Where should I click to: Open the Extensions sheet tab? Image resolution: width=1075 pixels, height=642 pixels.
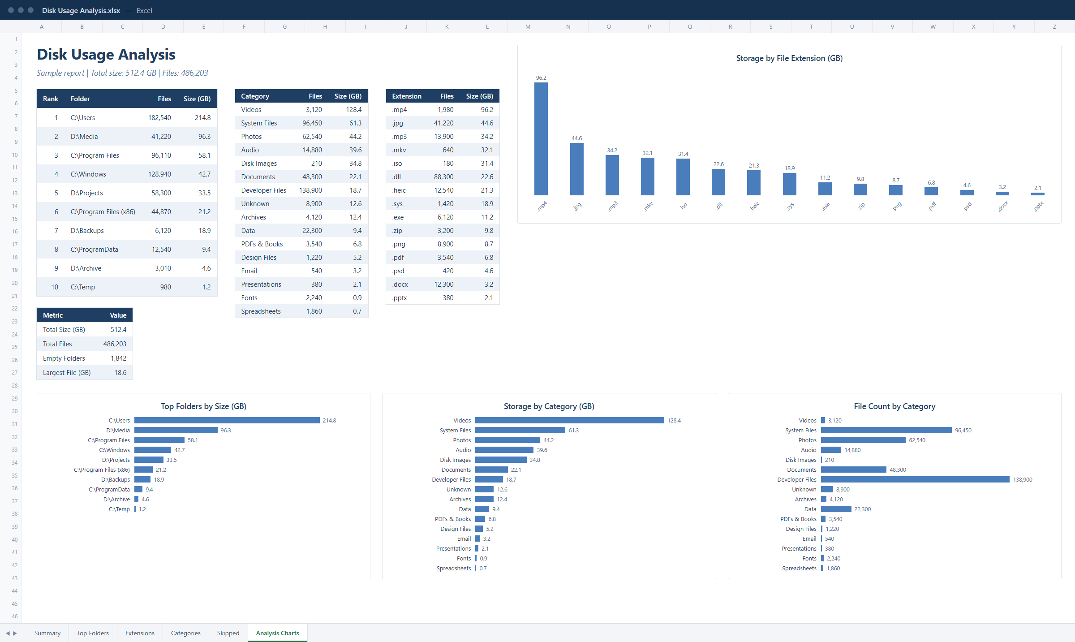pyautogui.click(x=140, y=633)
